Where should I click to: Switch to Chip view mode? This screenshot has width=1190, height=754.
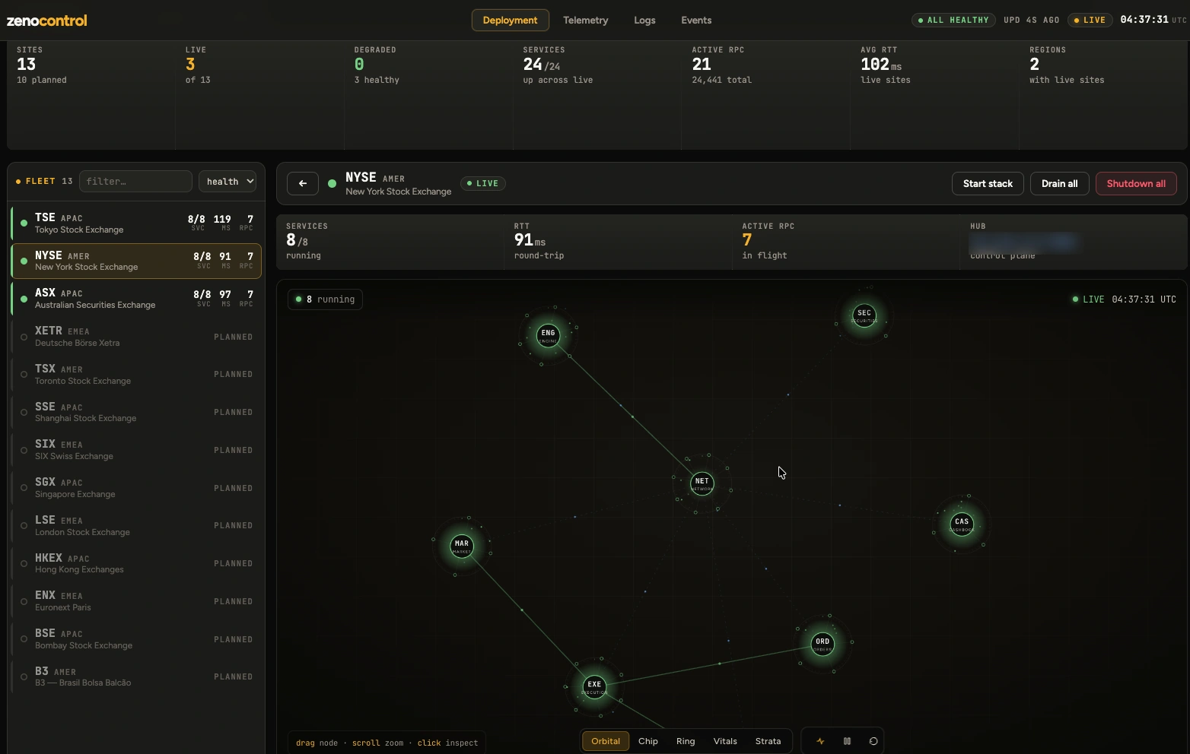[648, 741]
